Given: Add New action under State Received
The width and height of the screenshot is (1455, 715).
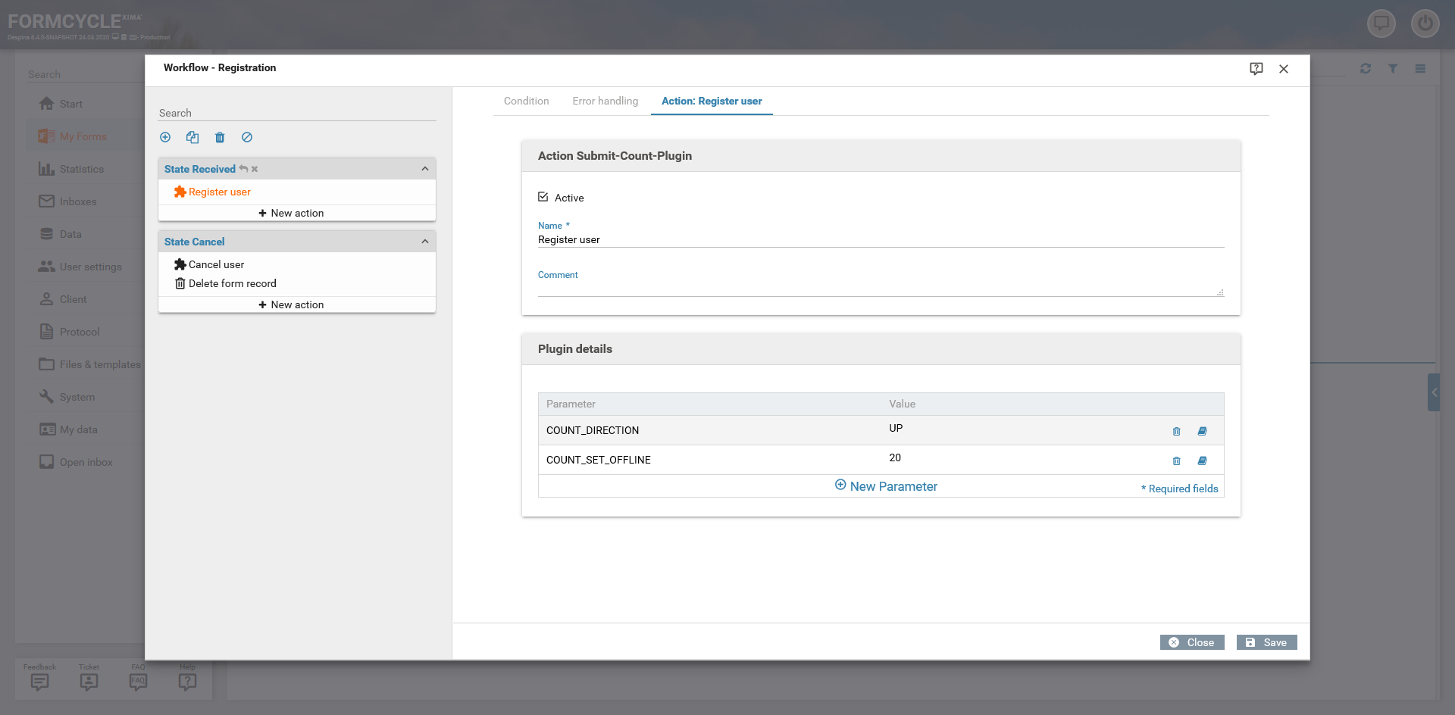Looking at the screenshot, I should (291, 213).
